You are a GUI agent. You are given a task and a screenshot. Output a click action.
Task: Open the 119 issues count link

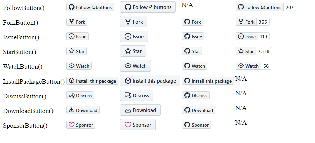coord(264,36)
